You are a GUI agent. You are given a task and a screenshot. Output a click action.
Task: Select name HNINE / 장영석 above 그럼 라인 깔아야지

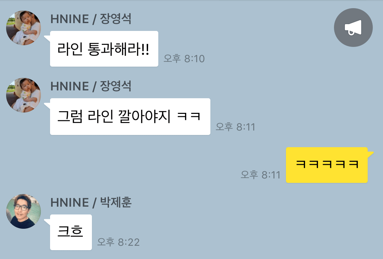tap(91, 86)
